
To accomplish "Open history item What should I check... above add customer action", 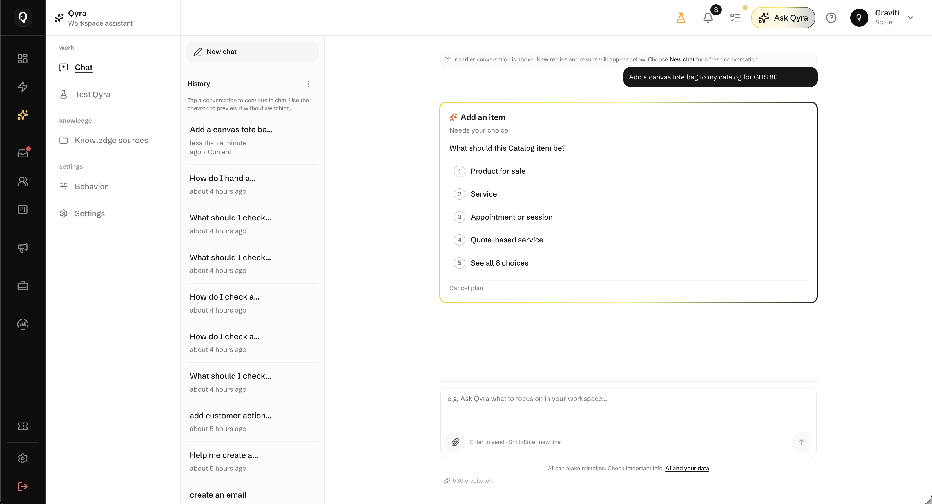I will (x=253, y=382).
